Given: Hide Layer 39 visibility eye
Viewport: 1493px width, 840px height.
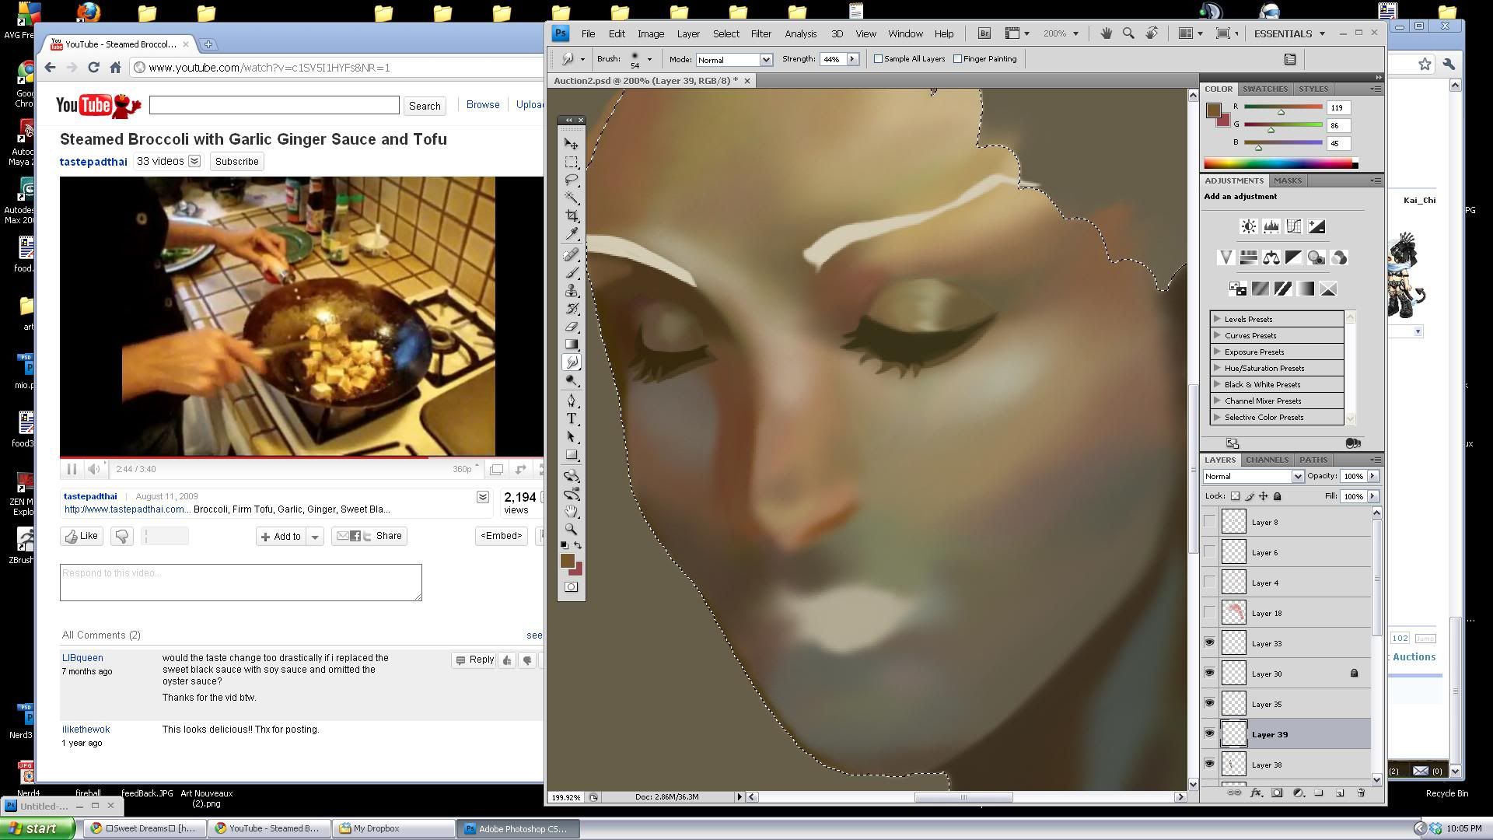Looking at the screenshot, I should point(1209,733).
